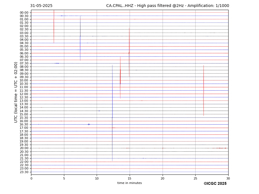Select the 20:30 time row label
The image size is (259, 194).
coord(24,152)
